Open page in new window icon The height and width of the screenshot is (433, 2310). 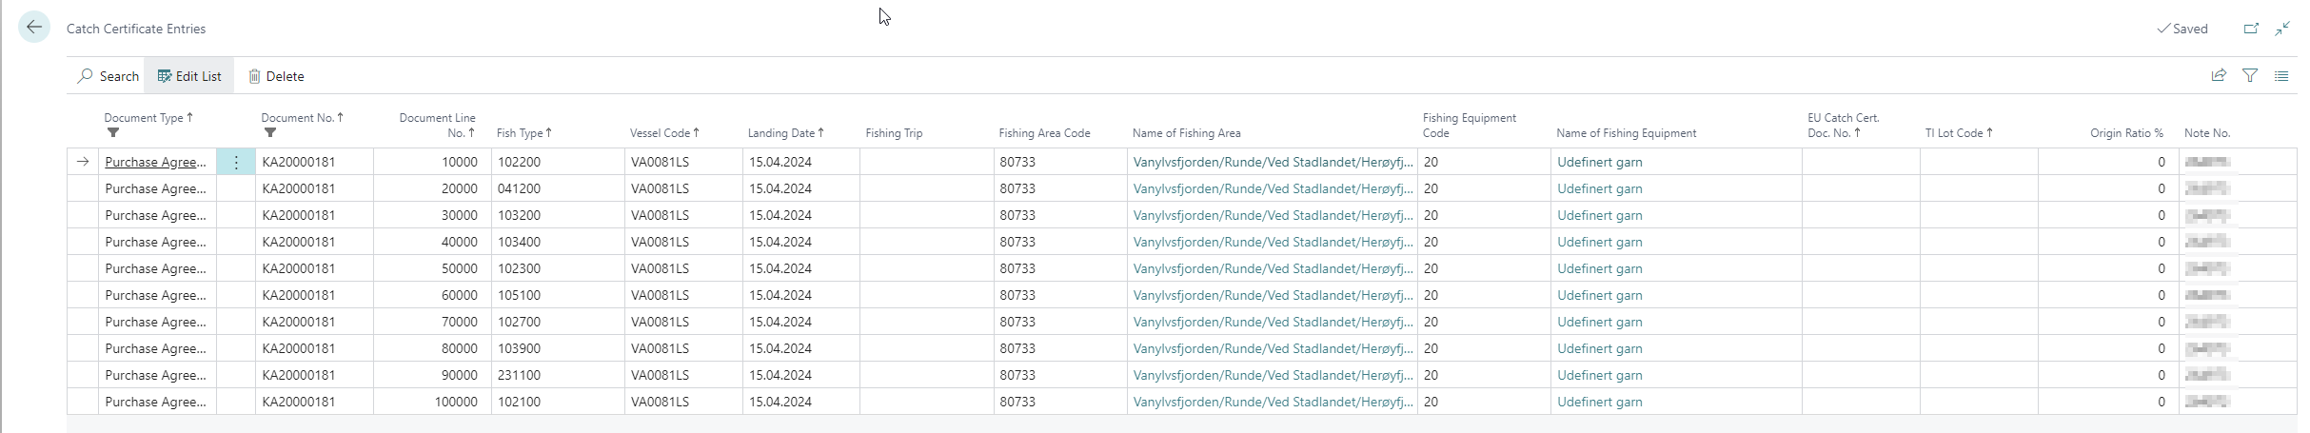(2251, 29)
